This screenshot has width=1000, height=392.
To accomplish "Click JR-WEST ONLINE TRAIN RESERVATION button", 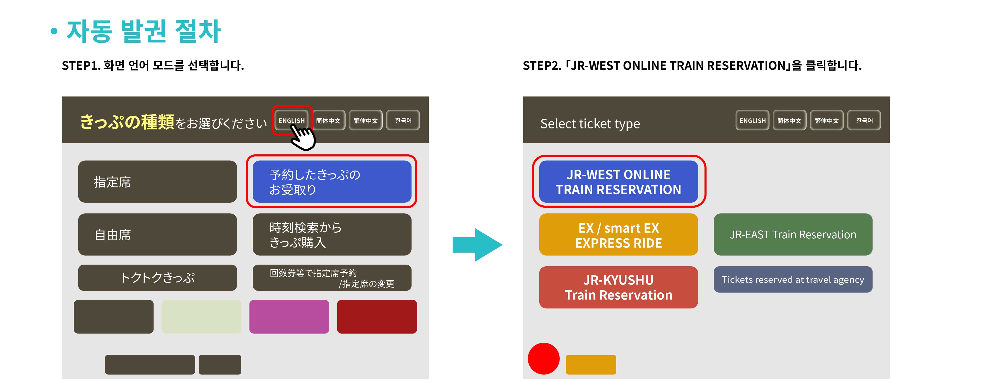I will coord(618,182).
